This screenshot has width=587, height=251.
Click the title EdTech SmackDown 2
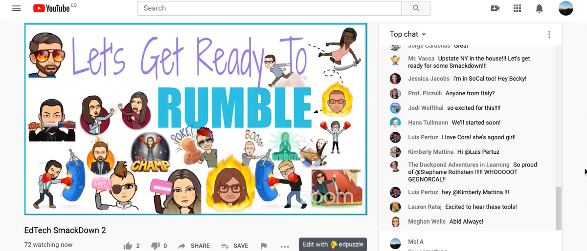(65, 230)
